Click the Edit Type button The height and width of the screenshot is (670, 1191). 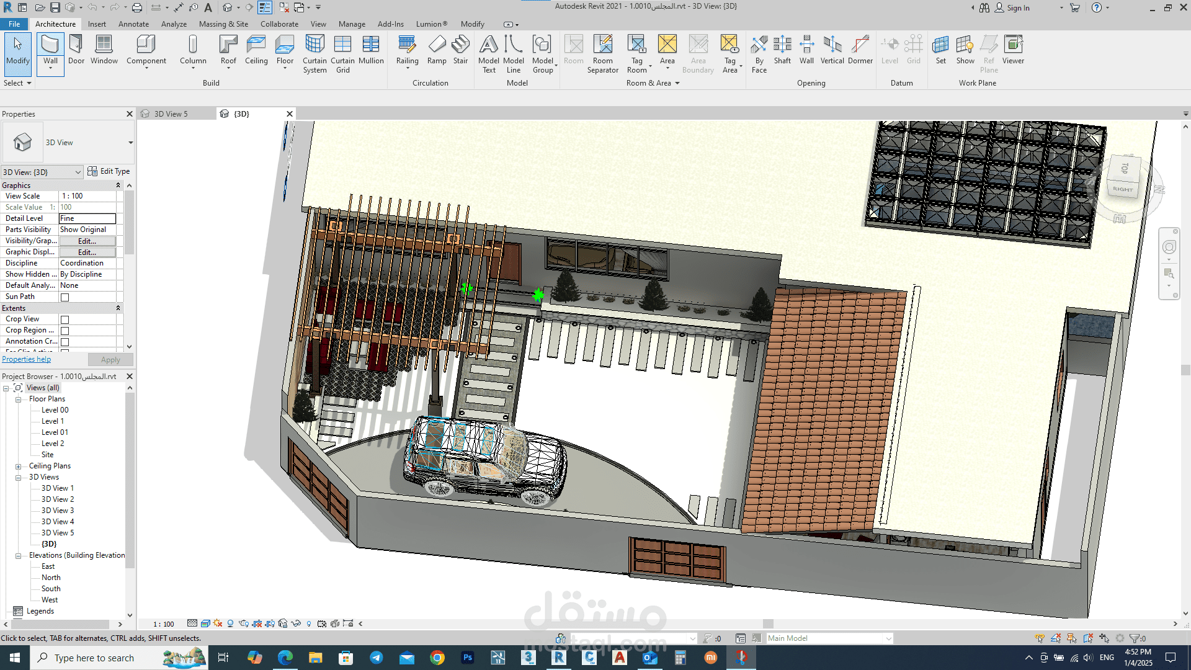pos(109,171)
